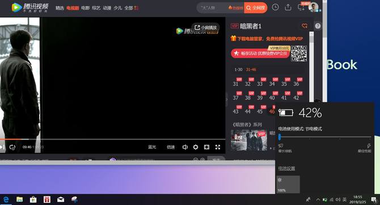The width and height of the screenshot is (380, 205).
Task: Select the 电影 navigation tab
Action: click(85, 8)
